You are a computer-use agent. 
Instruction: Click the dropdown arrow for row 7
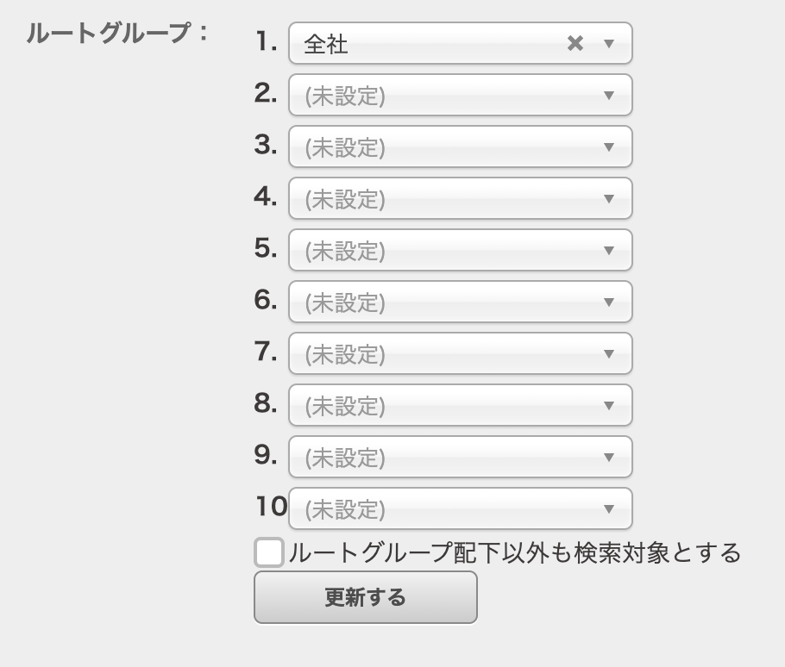coord(612,353)
